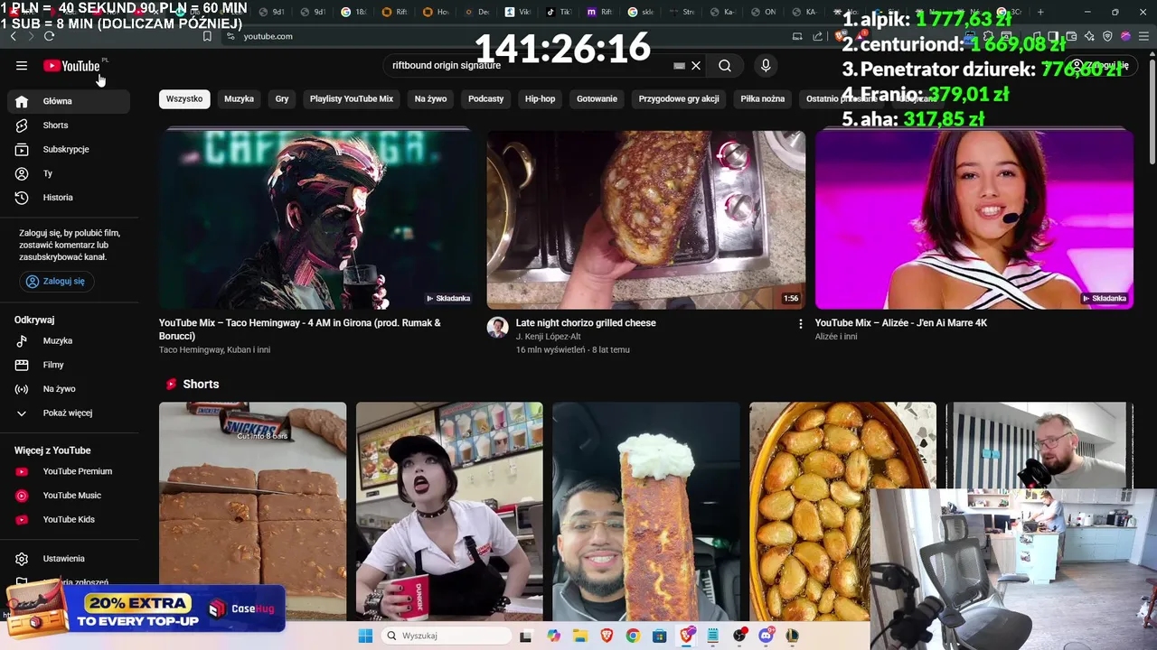
Task: Open three-dot menu for chorizo grilled cheese video
Action: click(x=800, y=323)
